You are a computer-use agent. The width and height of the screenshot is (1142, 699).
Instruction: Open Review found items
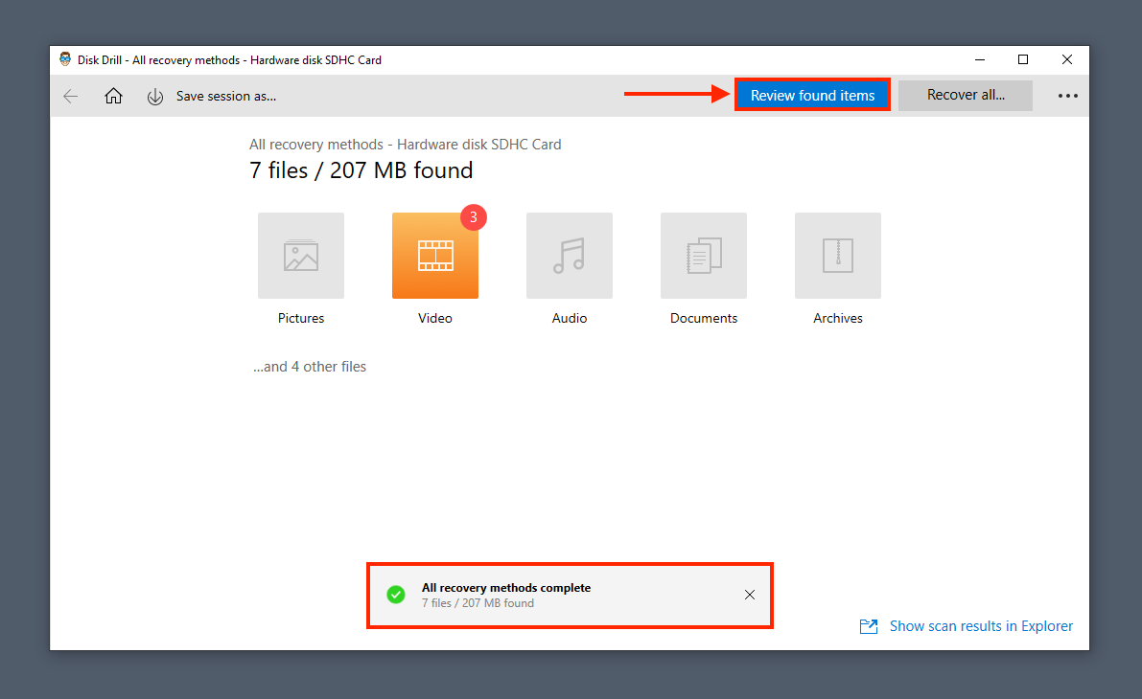click(x=812, y=96)
